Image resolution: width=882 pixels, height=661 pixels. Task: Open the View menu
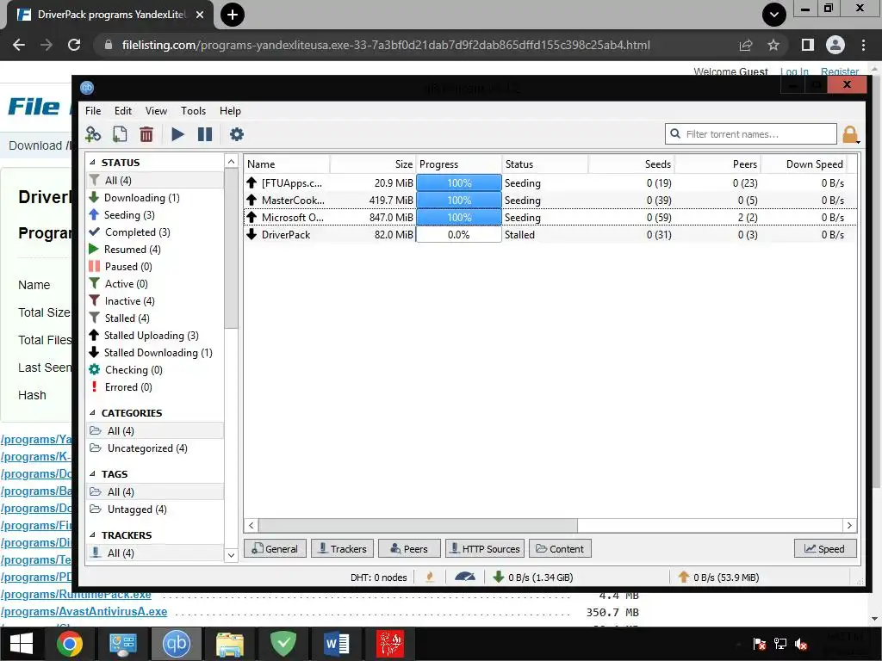click(x=156, y=111)
